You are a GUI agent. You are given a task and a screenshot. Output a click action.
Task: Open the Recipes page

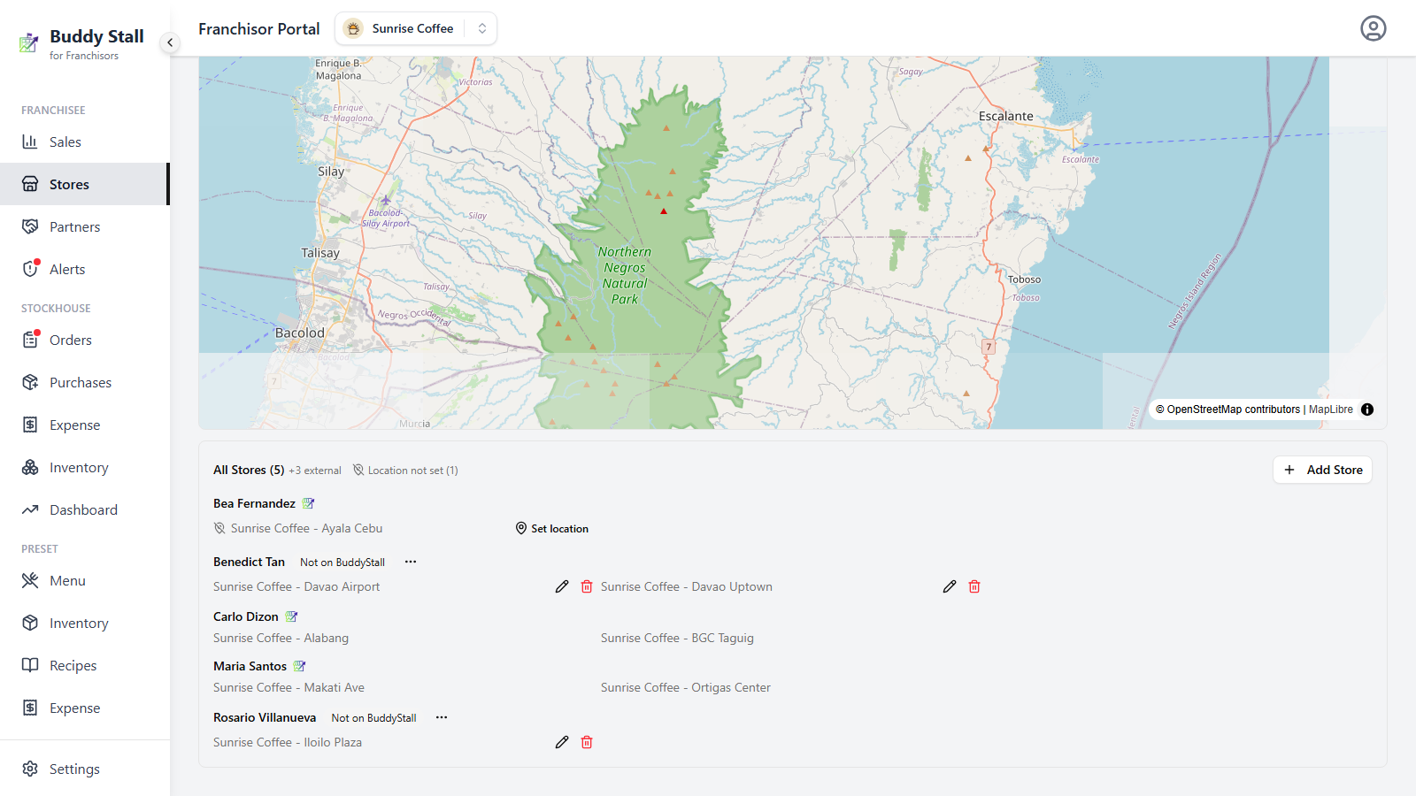(85, 665)
